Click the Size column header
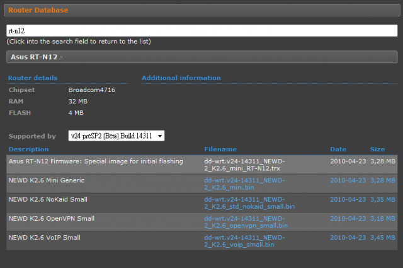403x268 pixels. pyautogui.click(x=377, y=149)
